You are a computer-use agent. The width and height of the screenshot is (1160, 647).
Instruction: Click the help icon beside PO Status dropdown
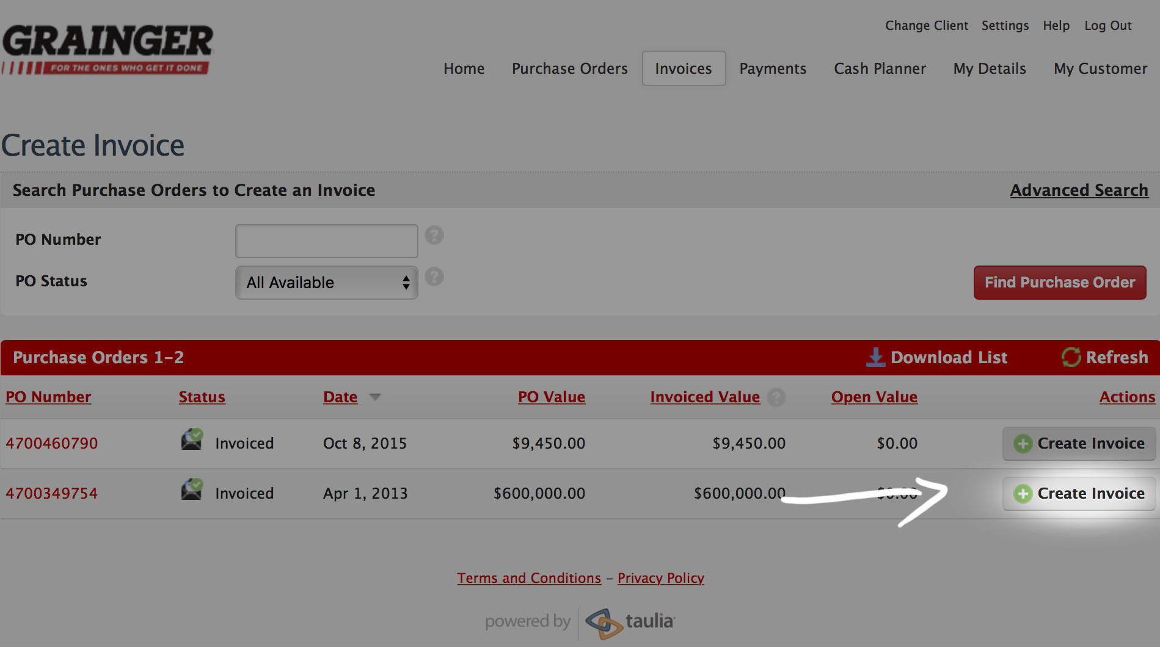pos(434,277)
